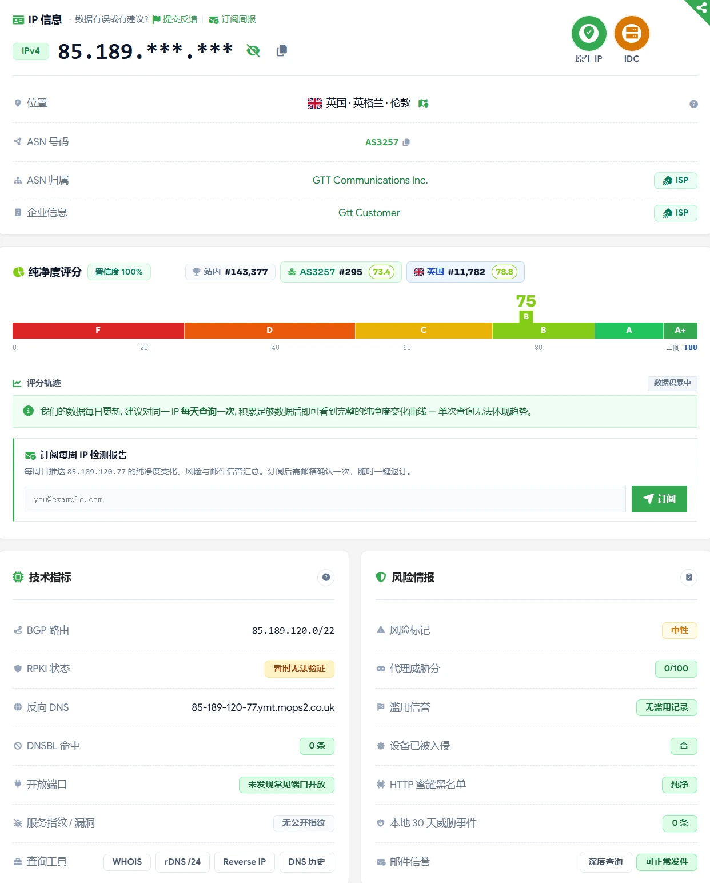Click reverse DNS hostname 85-189-120-77.ymt.mops2.co.uk
Screen dimensions: 710x883
pyautogui.click(x=263, y=708)
